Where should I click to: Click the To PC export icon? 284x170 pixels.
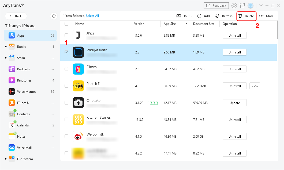point(179,16)
